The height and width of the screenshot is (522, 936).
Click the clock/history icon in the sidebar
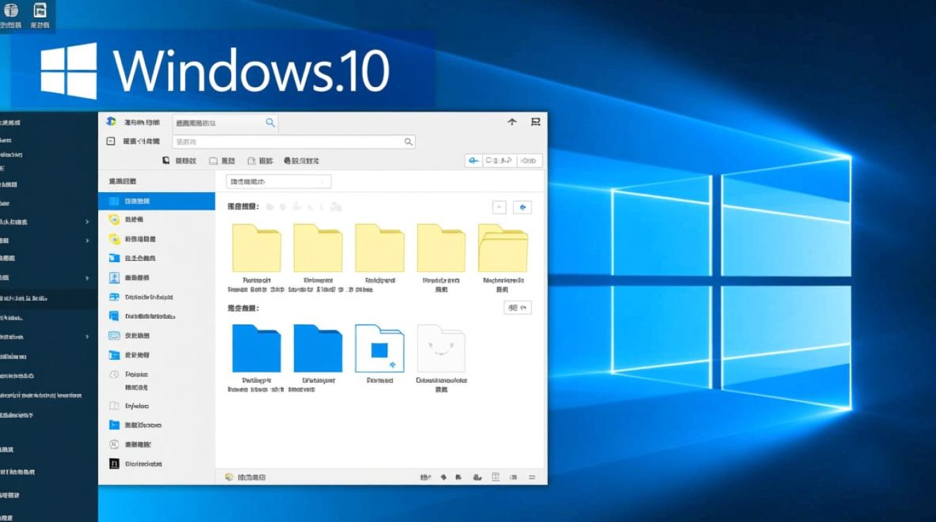point(113,373)
